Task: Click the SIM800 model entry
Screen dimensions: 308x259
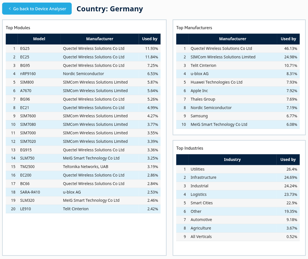Action: click(27, 82)
